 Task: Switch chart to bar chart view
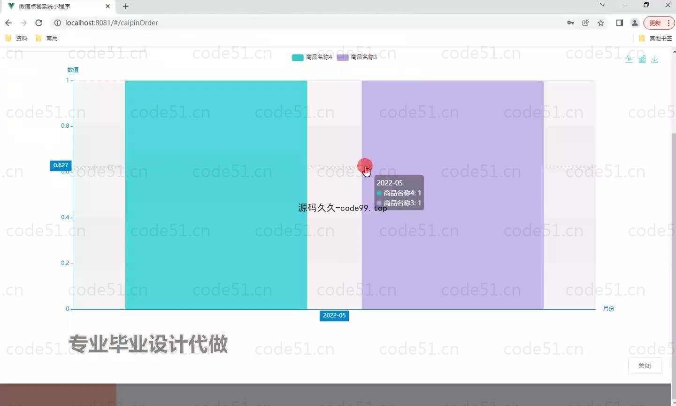642,59
